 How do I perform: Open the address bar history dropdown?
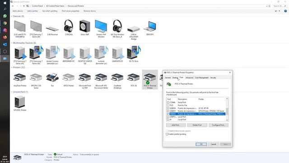pyautogui.click(x=267, y=6)
